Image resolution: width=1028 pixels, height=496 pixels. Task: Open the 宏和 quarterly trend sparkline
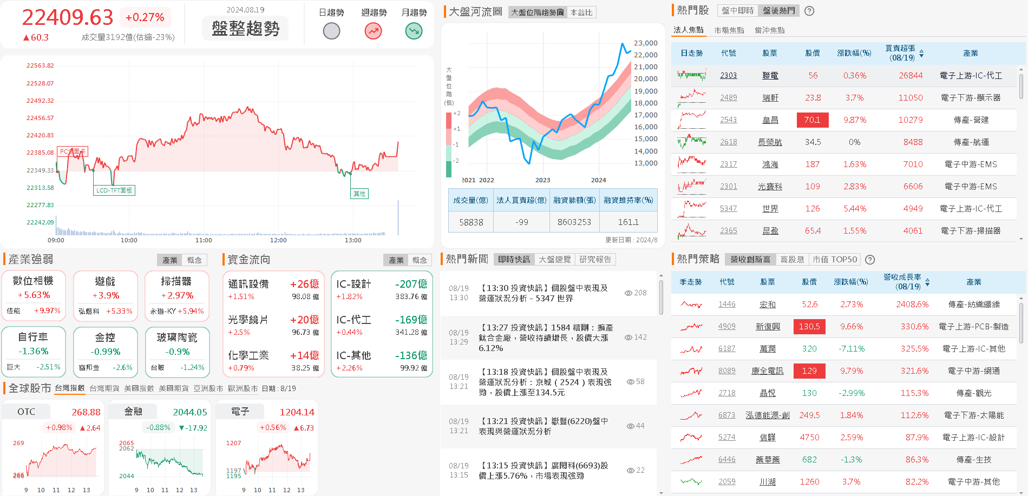point(691,305)
